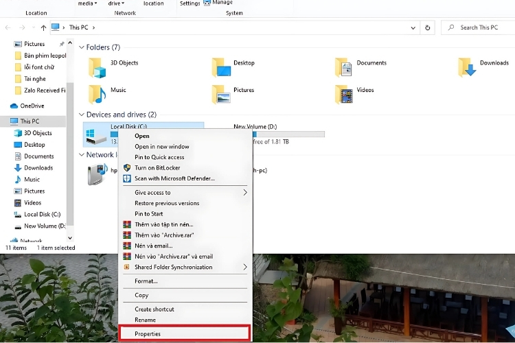
Task: Open the Videos folder icon
Action: [345, 93]
